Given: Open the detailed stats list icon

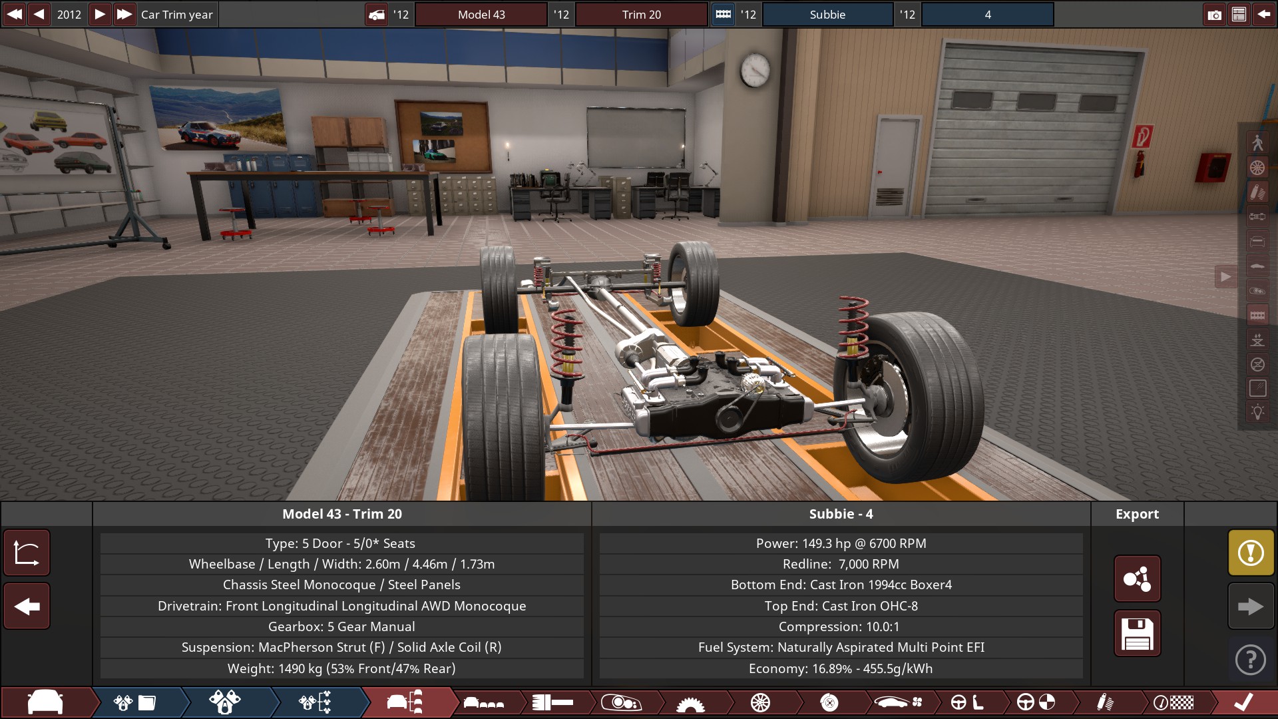Looking at the screenshot, I should (1239, 14).
